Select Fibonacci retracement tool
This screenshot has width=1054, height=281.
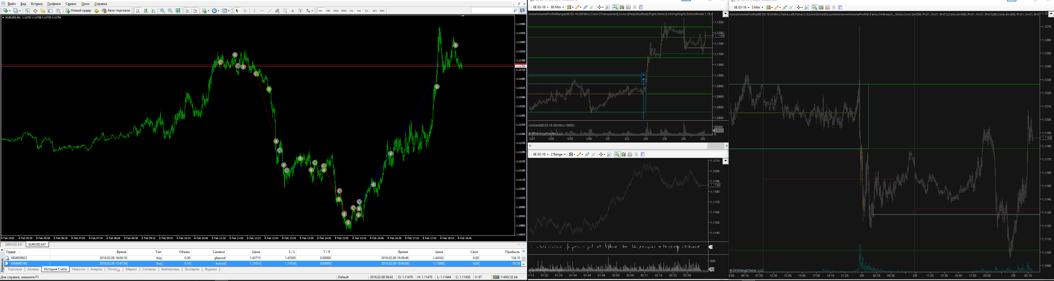point(285,11)
